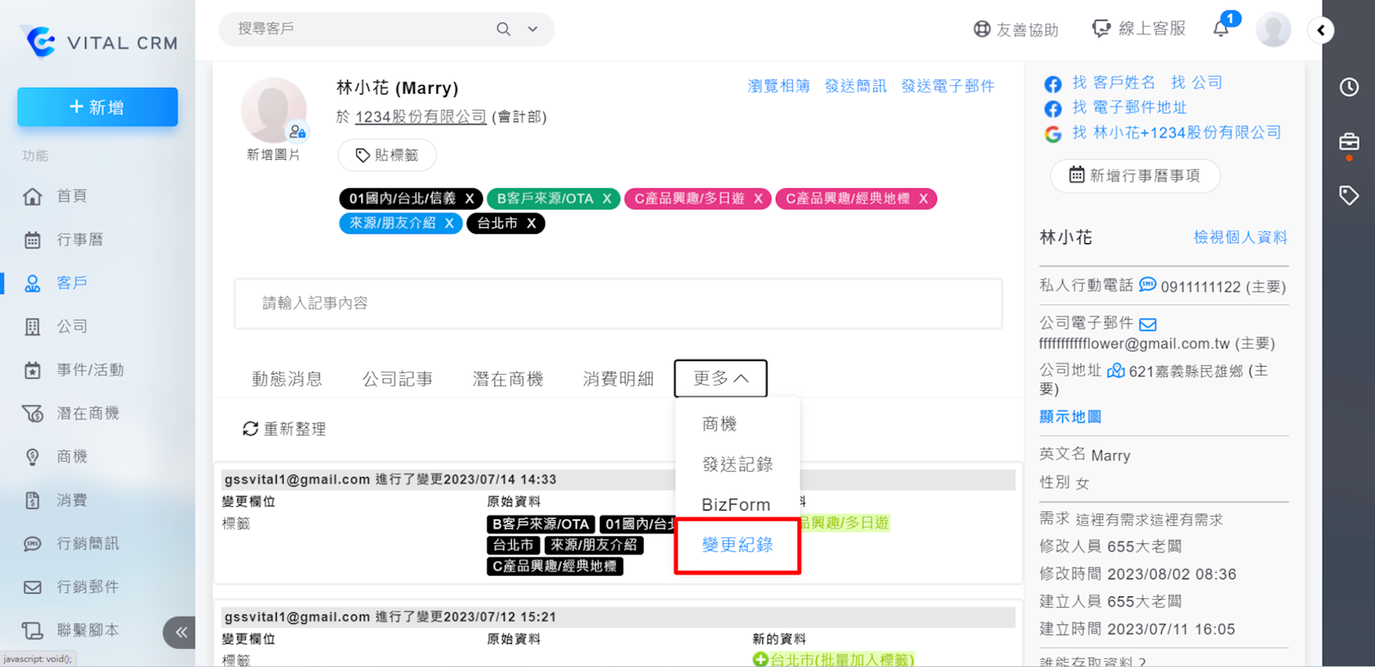Open 聯繫腳本 in sidebar
This screenshot has height=667, width=1375.
[88, 630]
